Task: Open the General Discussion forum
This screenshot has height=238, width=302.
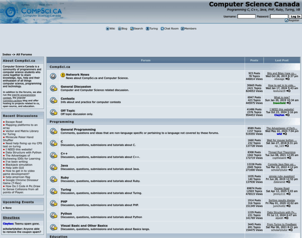Action: (x=75, y=87)
